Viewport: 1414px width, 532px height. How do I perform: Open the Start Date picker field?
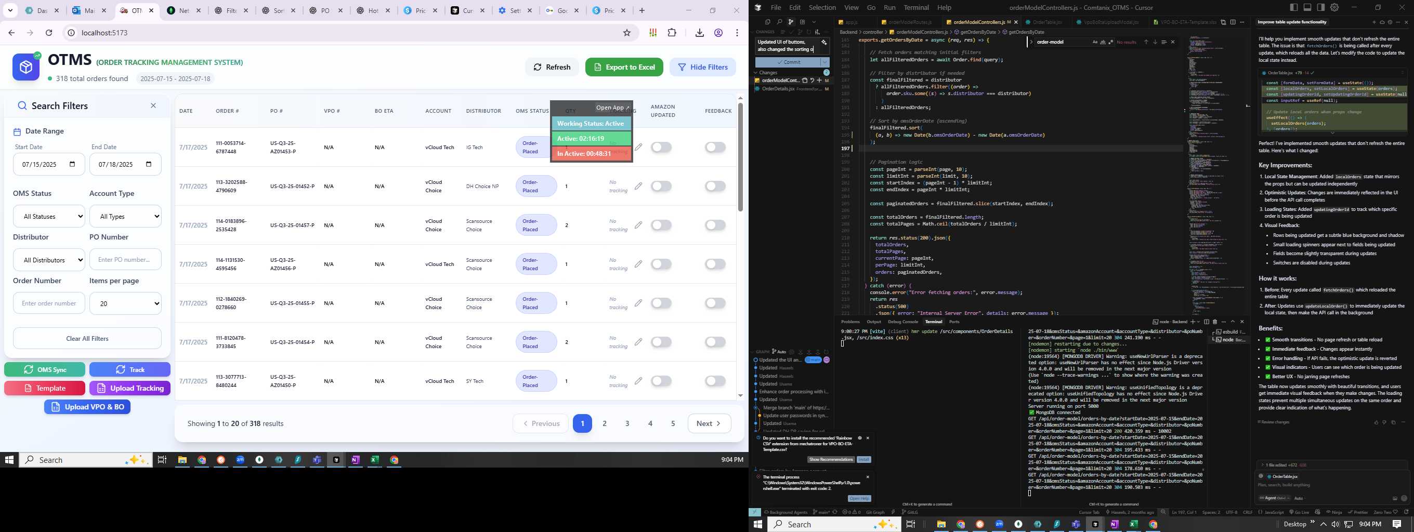[49, 164]
